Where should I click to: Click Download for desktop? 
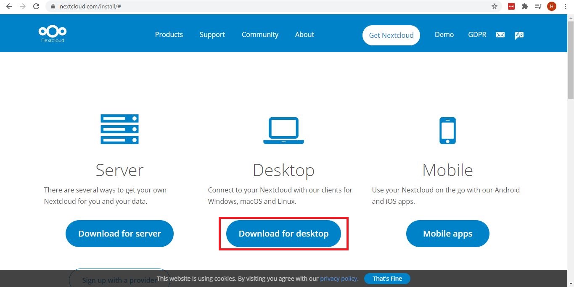point(283,233)
